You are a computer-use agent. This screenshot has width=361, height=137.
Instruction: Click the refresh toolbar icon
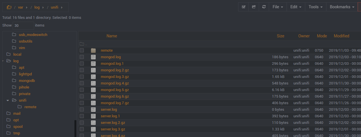(x=264, y=7)
